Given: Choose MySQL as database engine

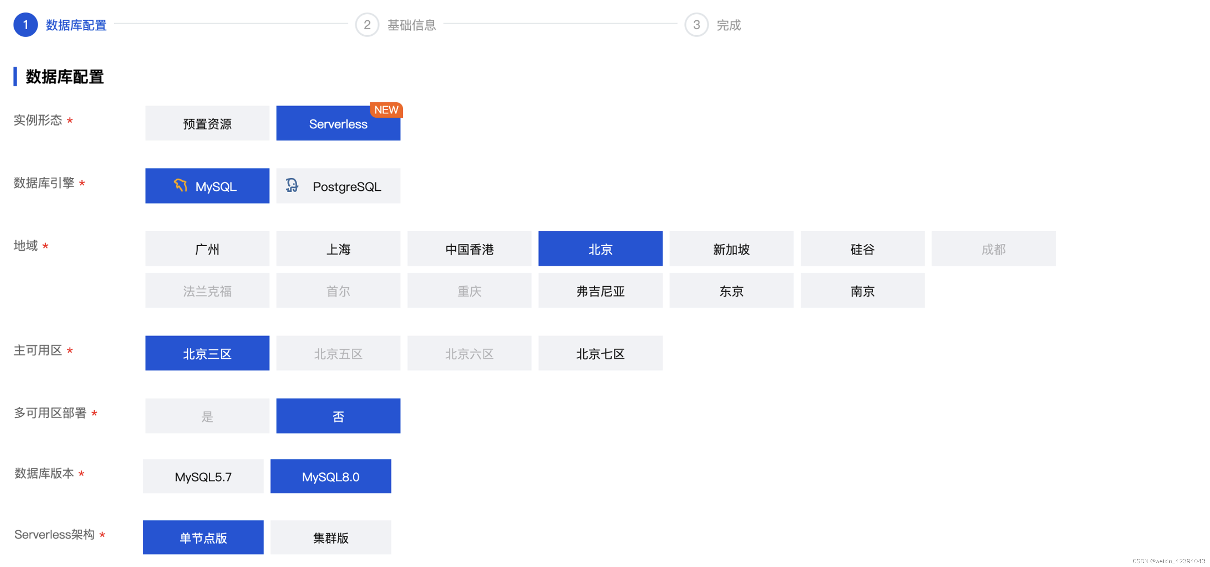Looking at the screenshot, I should click(x=207, y=186).
